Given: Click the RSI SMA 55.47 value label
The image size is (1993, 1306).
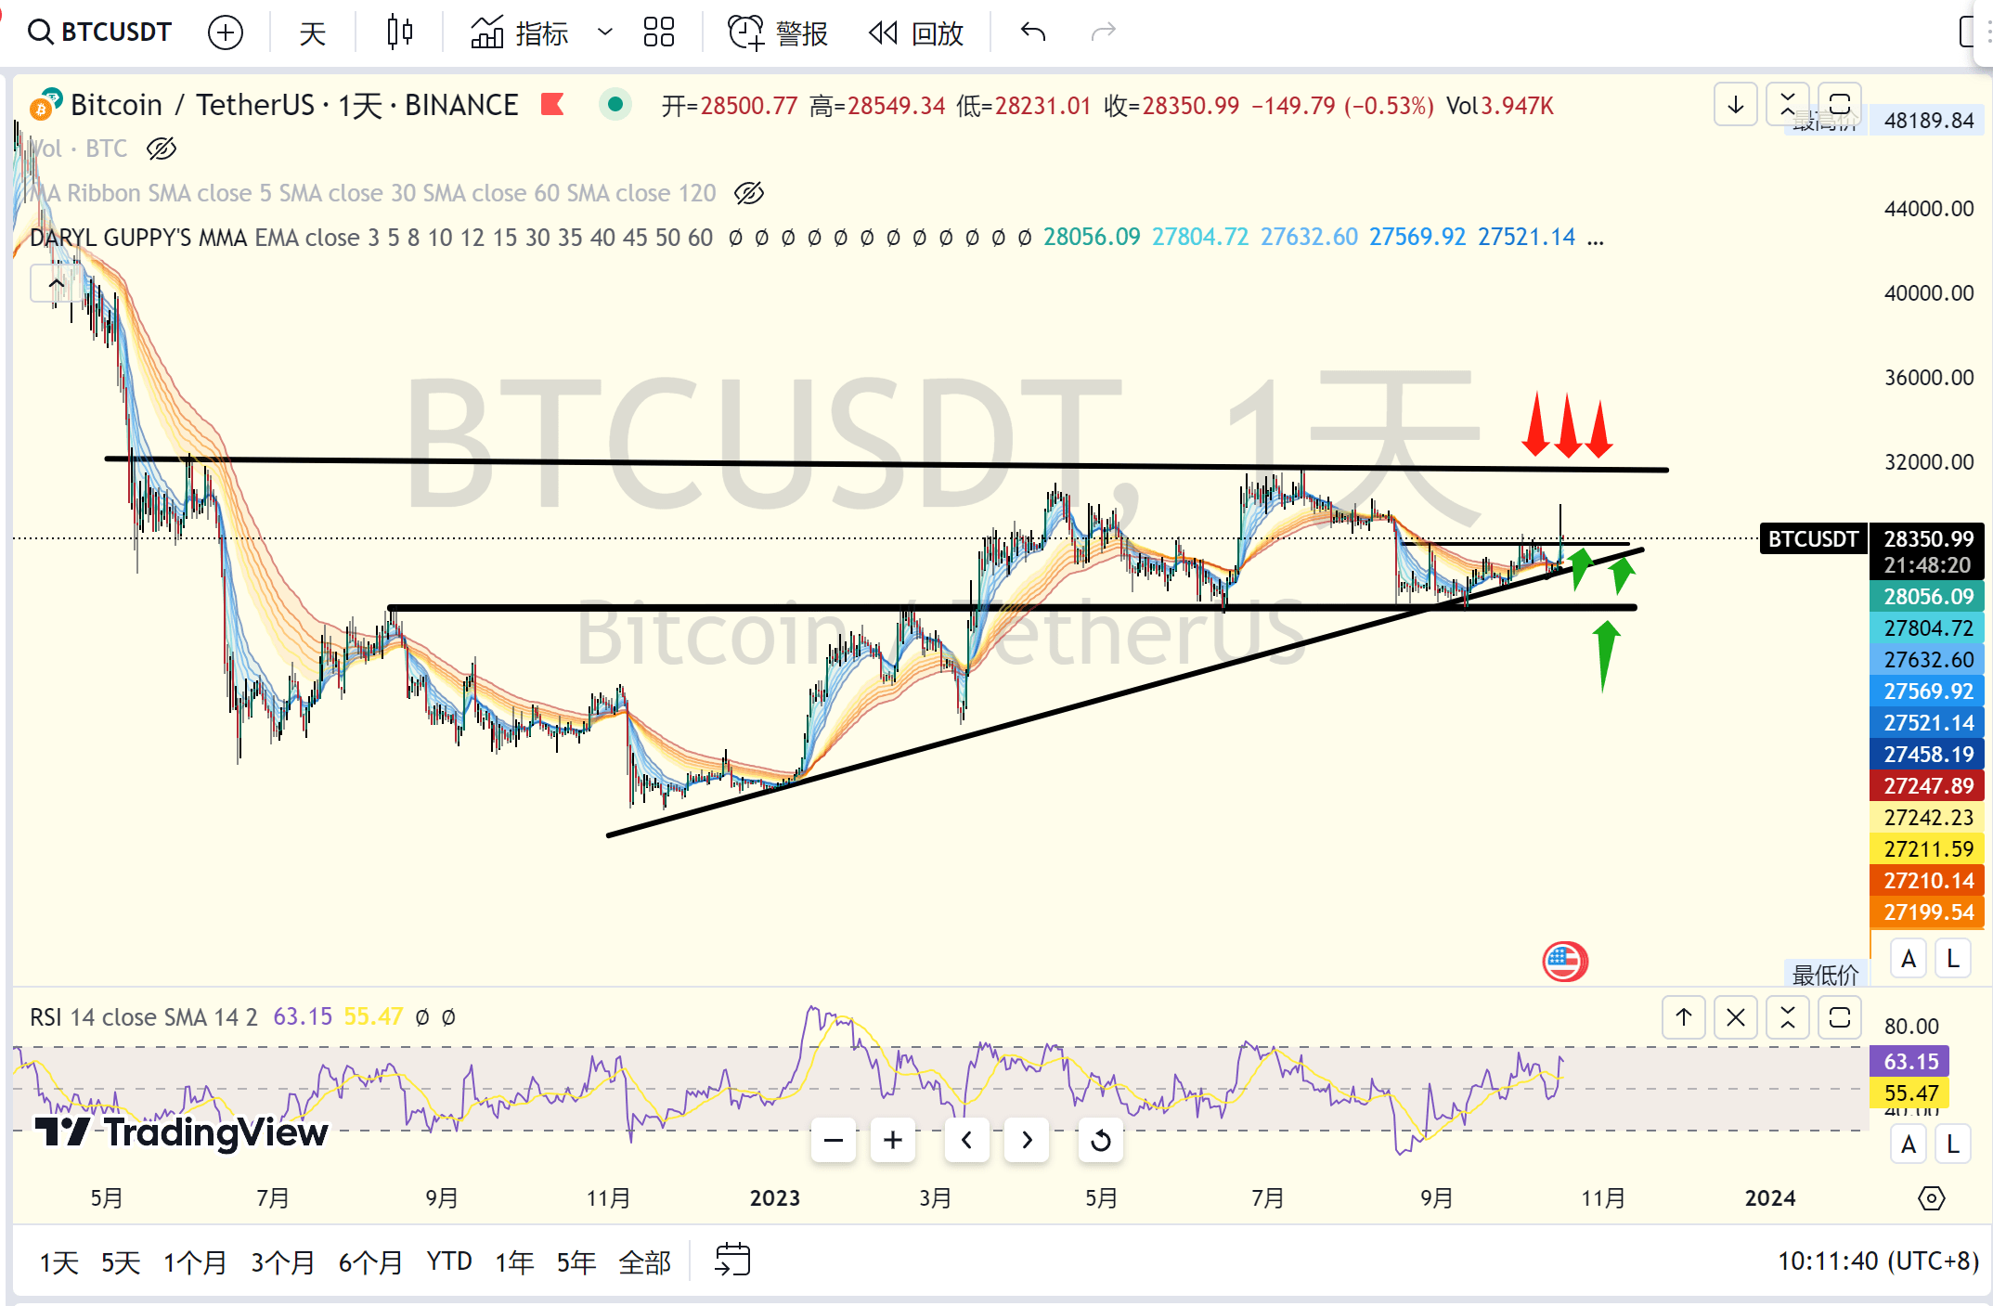Looking at the screenshot, I should (x=1909, y=1093).
